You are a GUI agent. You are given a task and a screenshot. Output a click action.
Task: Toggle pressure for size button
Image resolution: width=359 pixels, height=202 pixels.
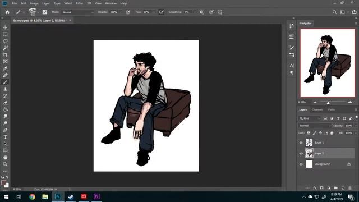tap(211, 12)
